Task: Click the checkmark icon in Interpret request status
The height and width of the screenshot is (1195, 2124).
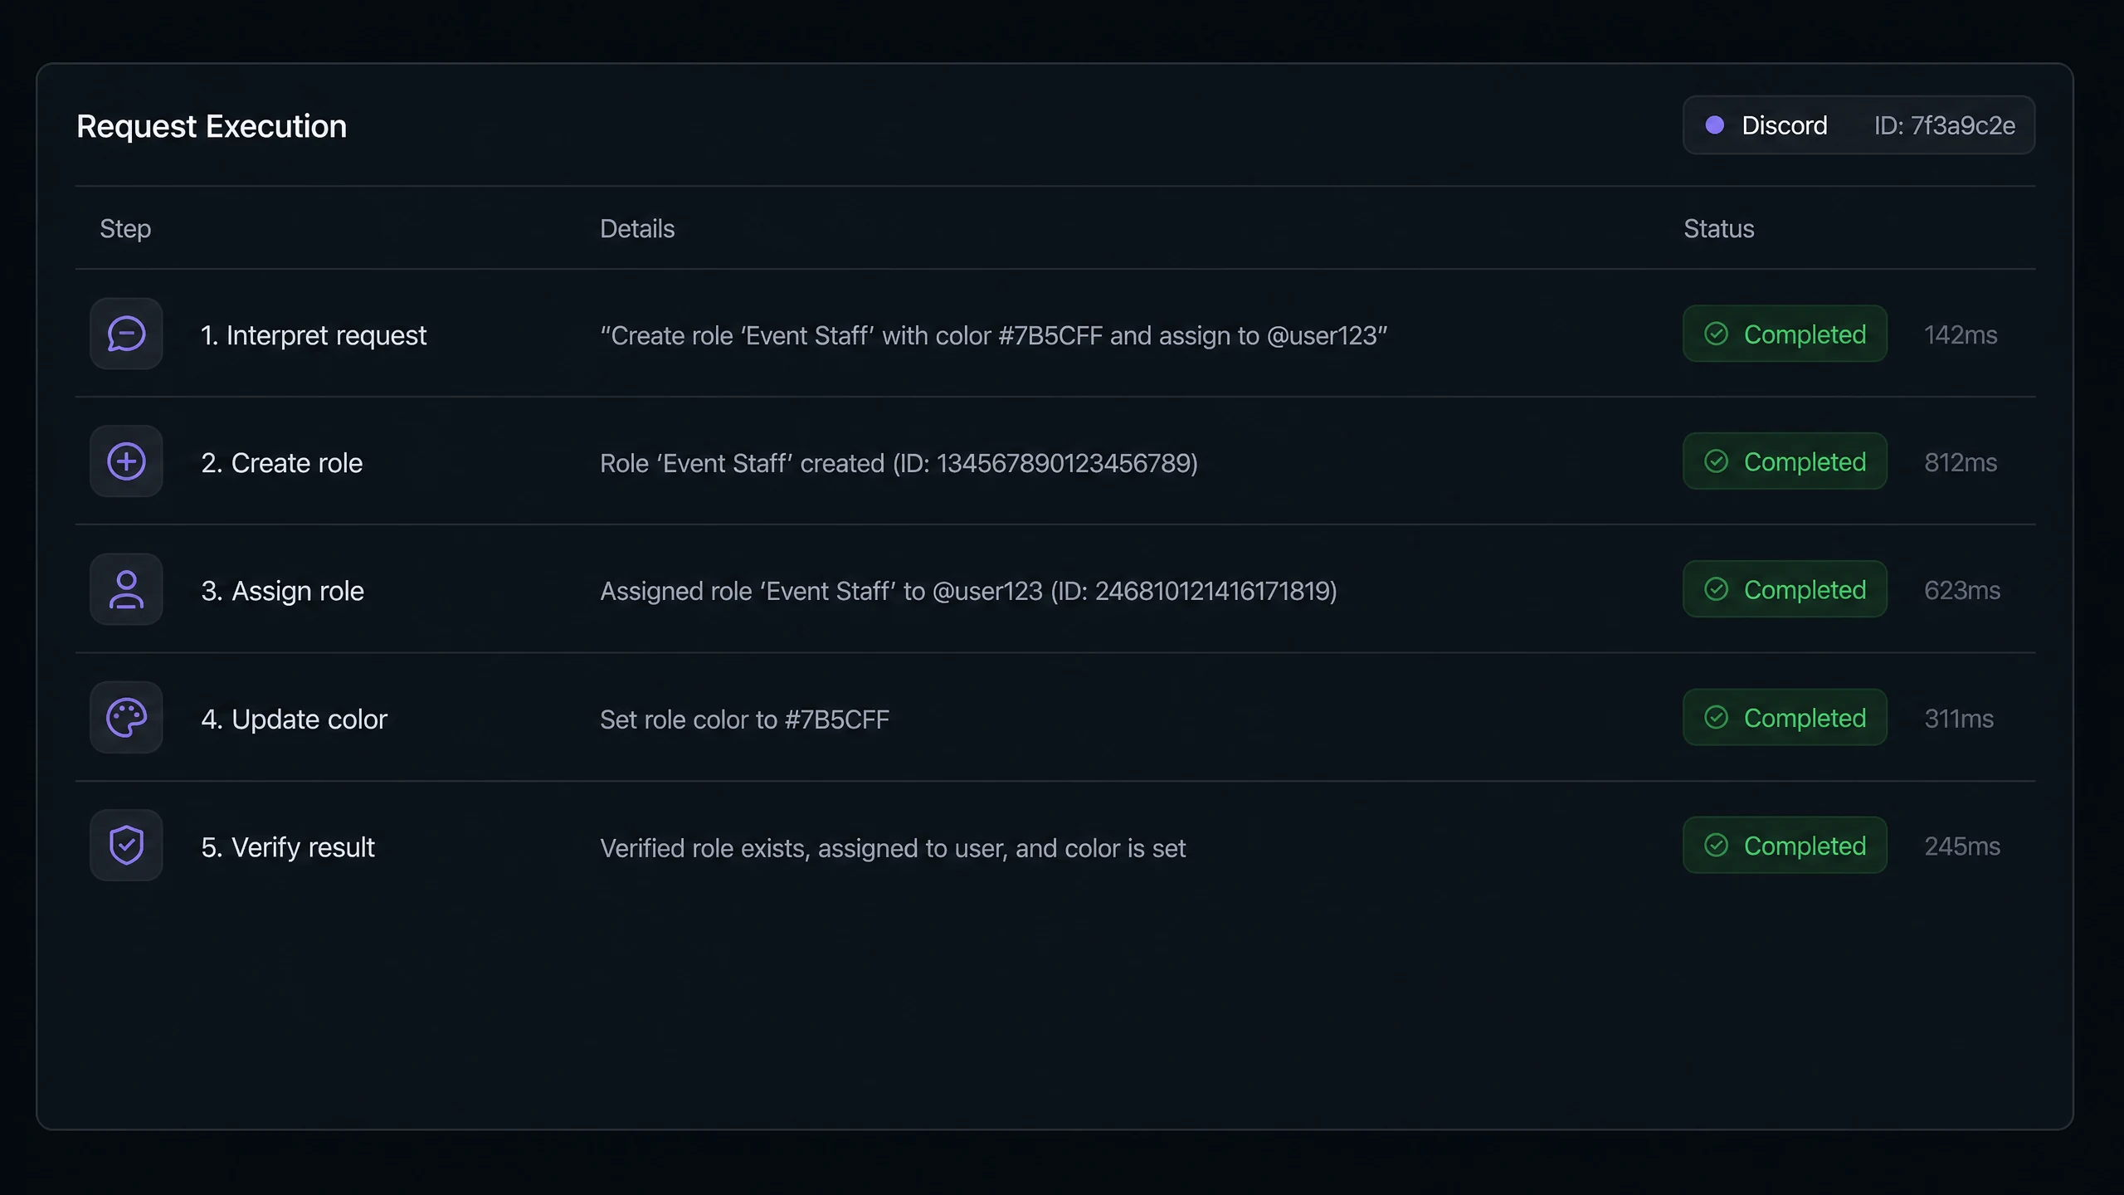Action: (1716, 334)
